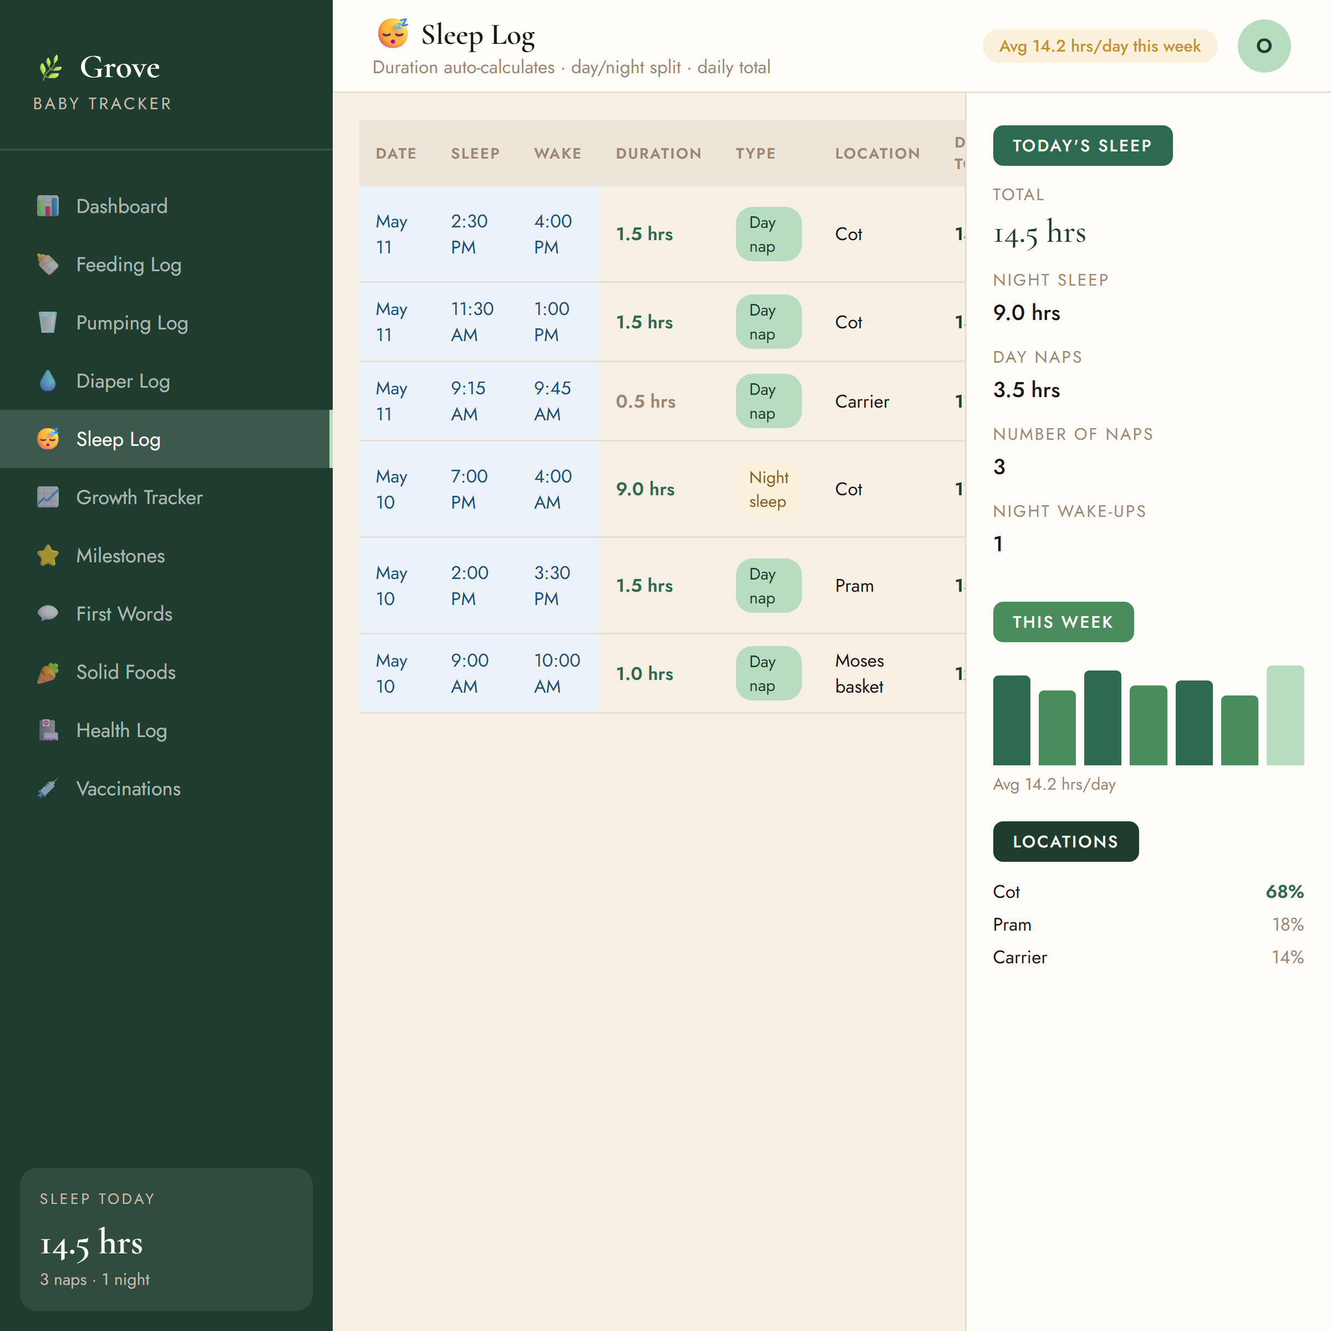Screen dimensions: 1331x1331
Task: Click the Pumping Log cup icon
Action: [48, 322]
